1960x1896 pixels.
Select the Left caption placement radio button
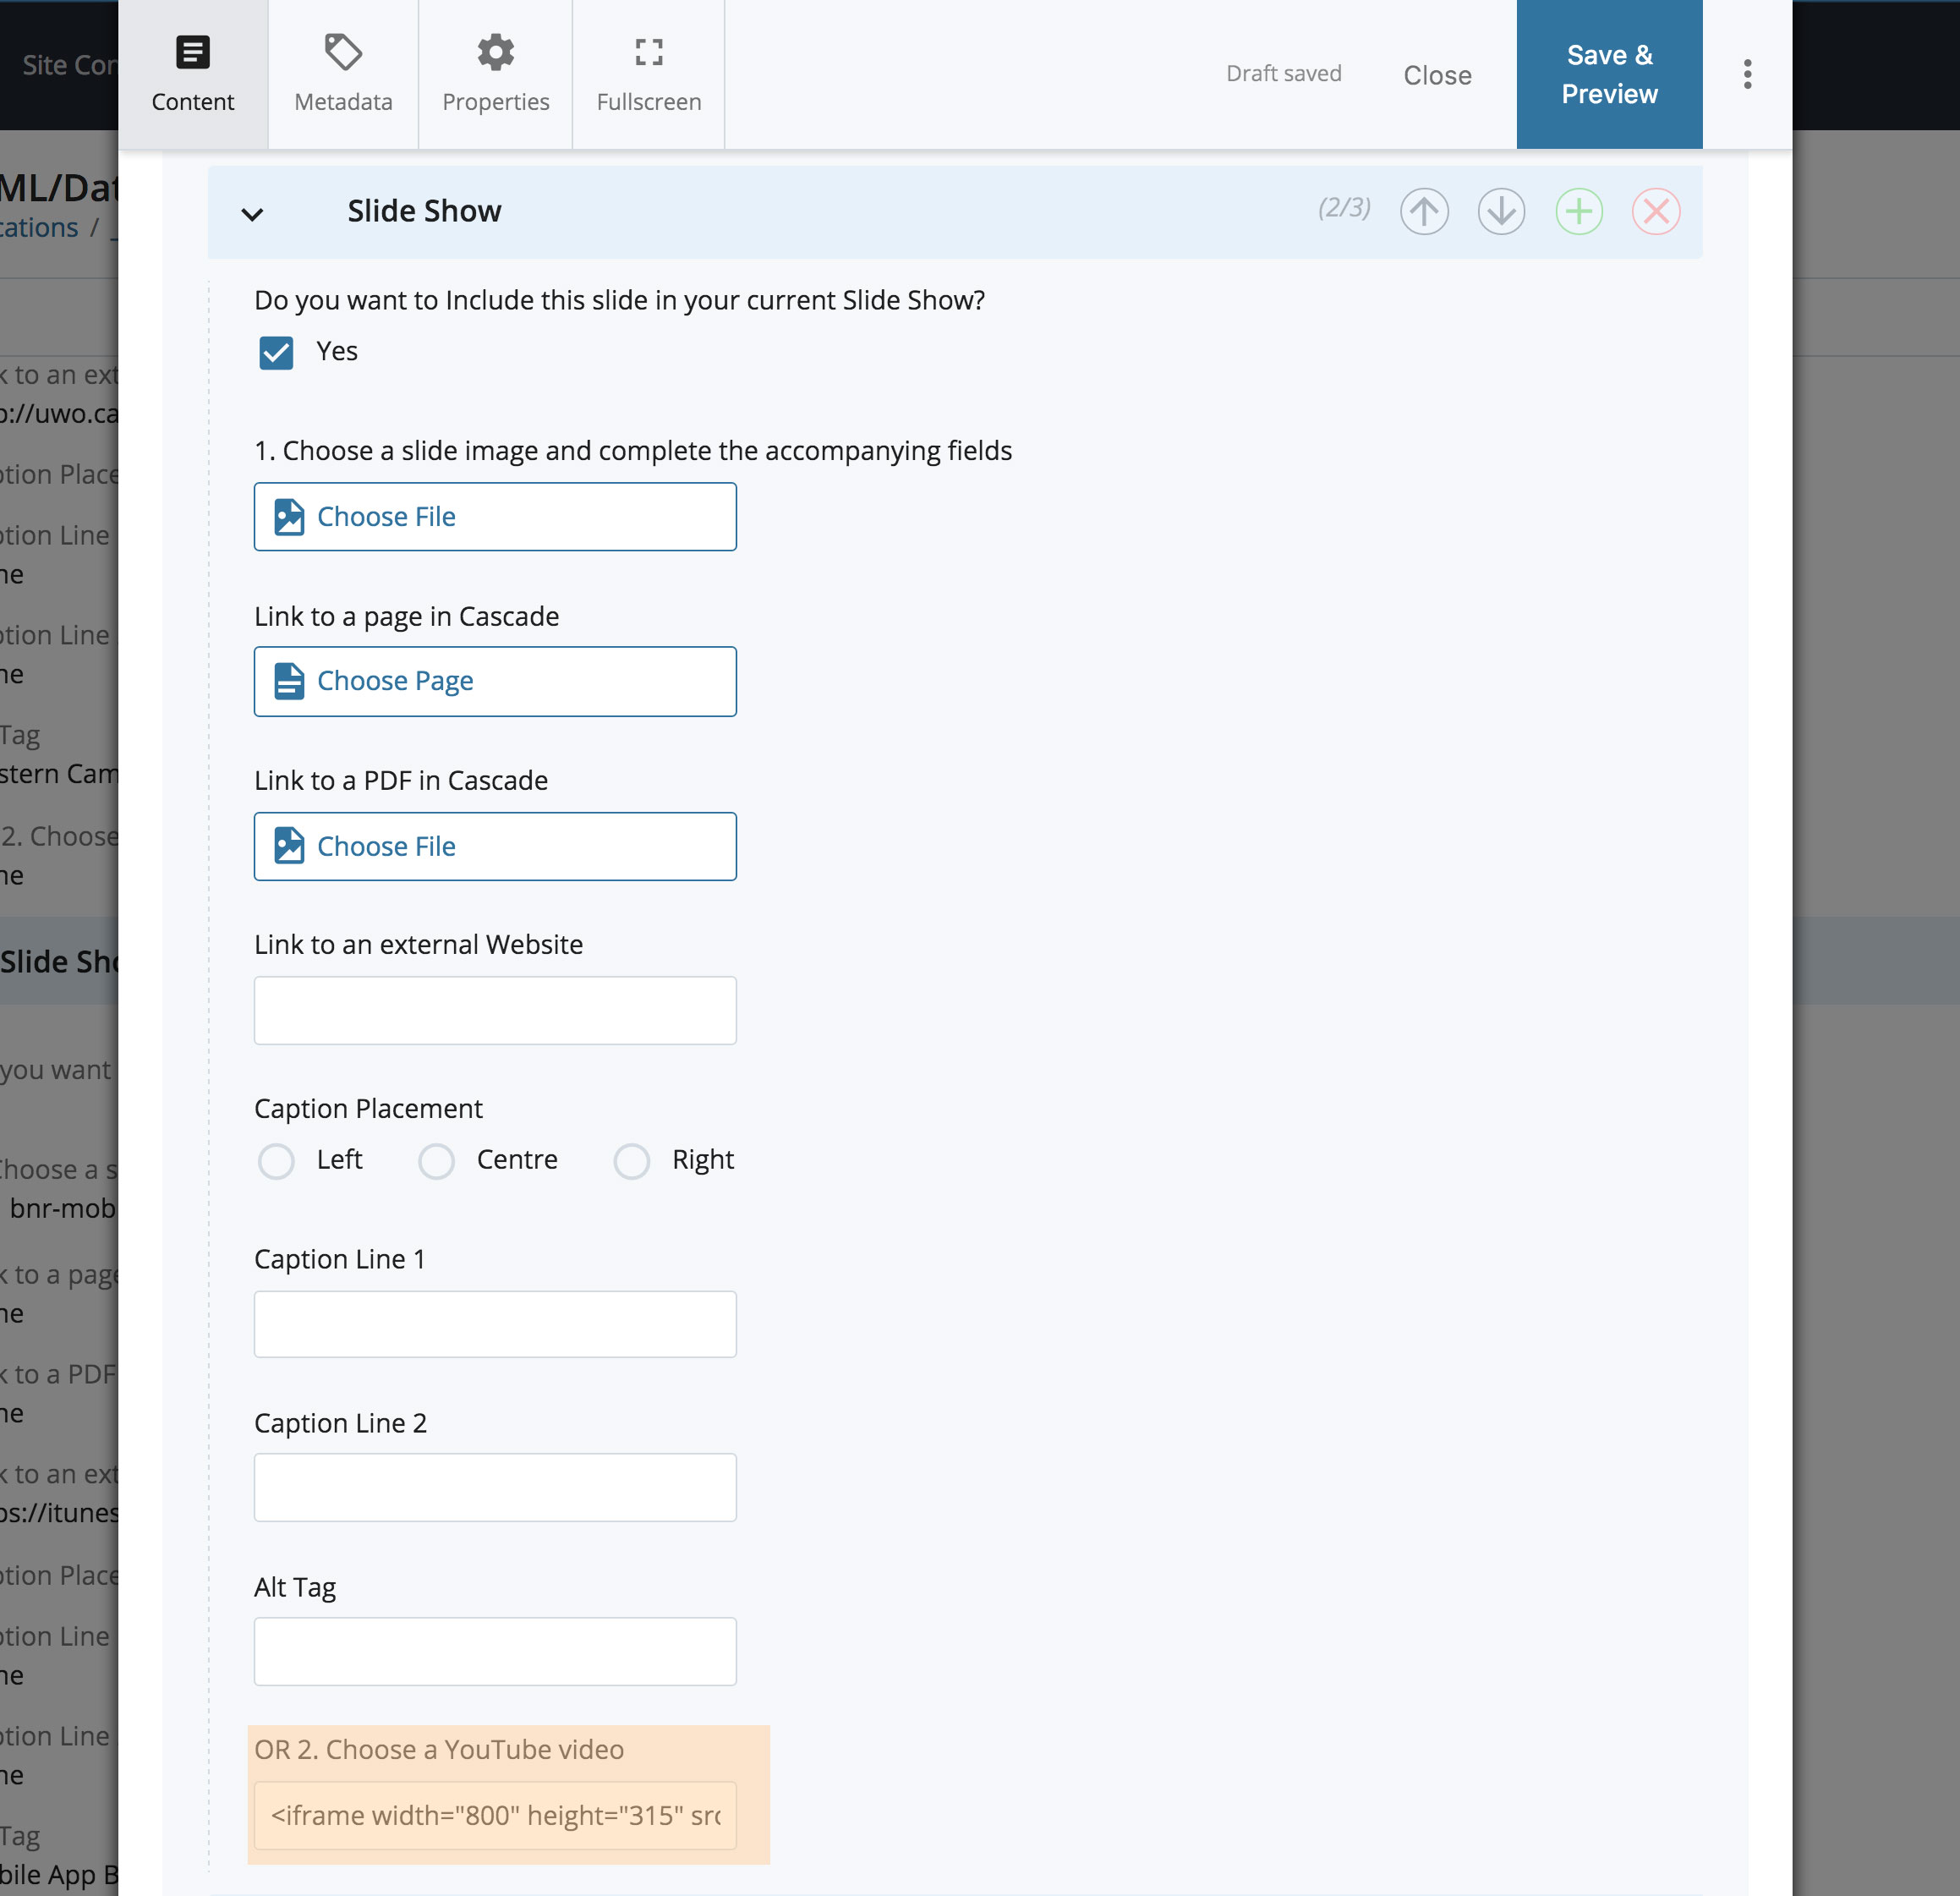(276, 1159)
